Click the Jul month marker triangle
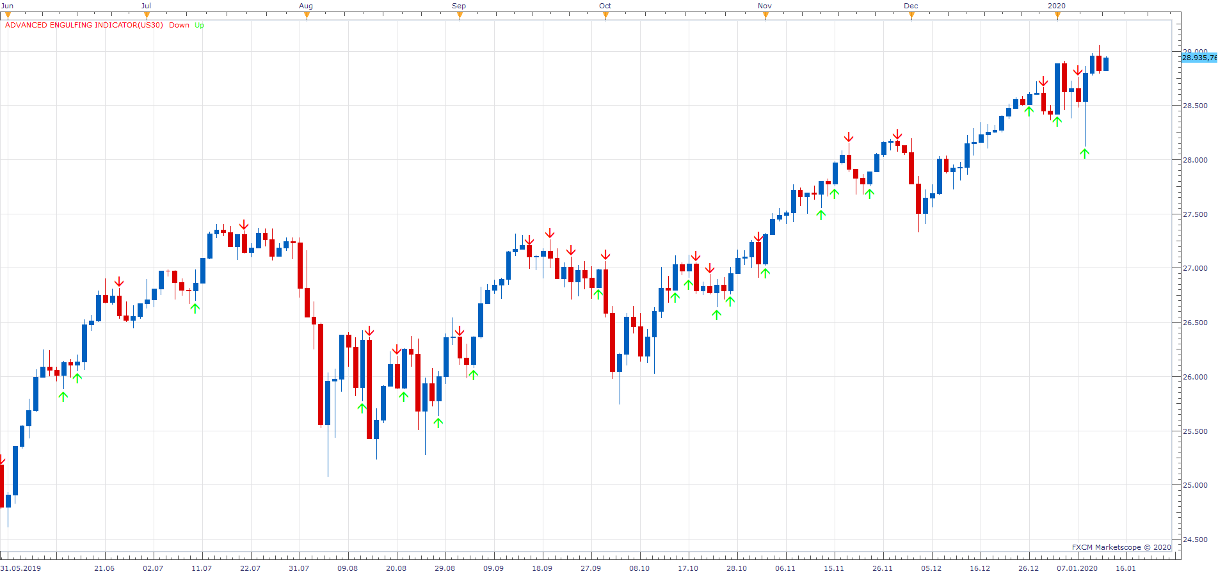This screenshot has width=1218, height=576. click(147, 16)
